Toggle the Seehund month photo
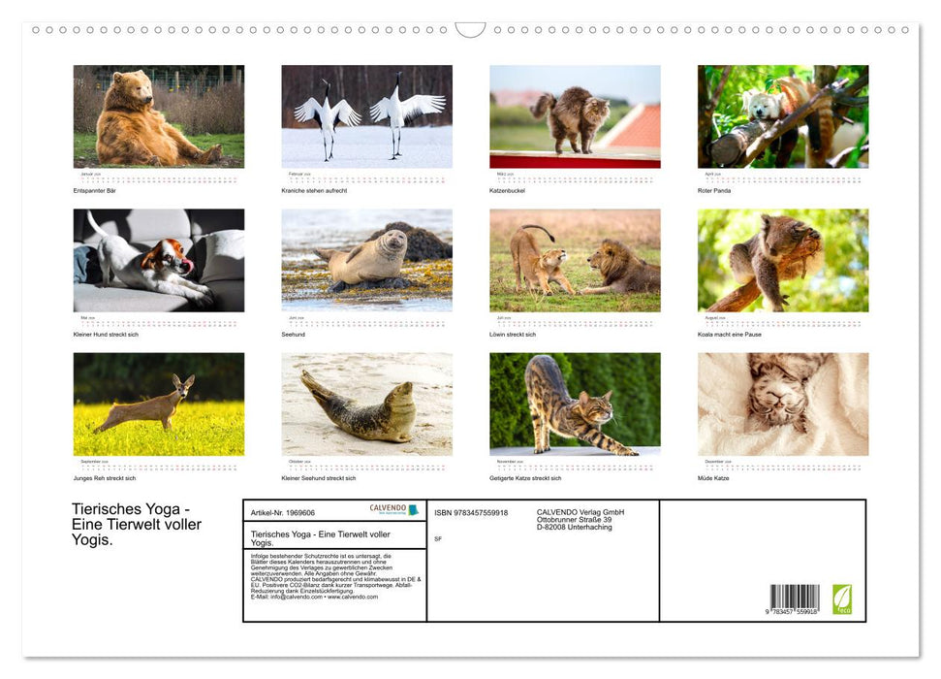Image resolution: width=941 pixels, height=679 pixels. (x=366, y=259)
